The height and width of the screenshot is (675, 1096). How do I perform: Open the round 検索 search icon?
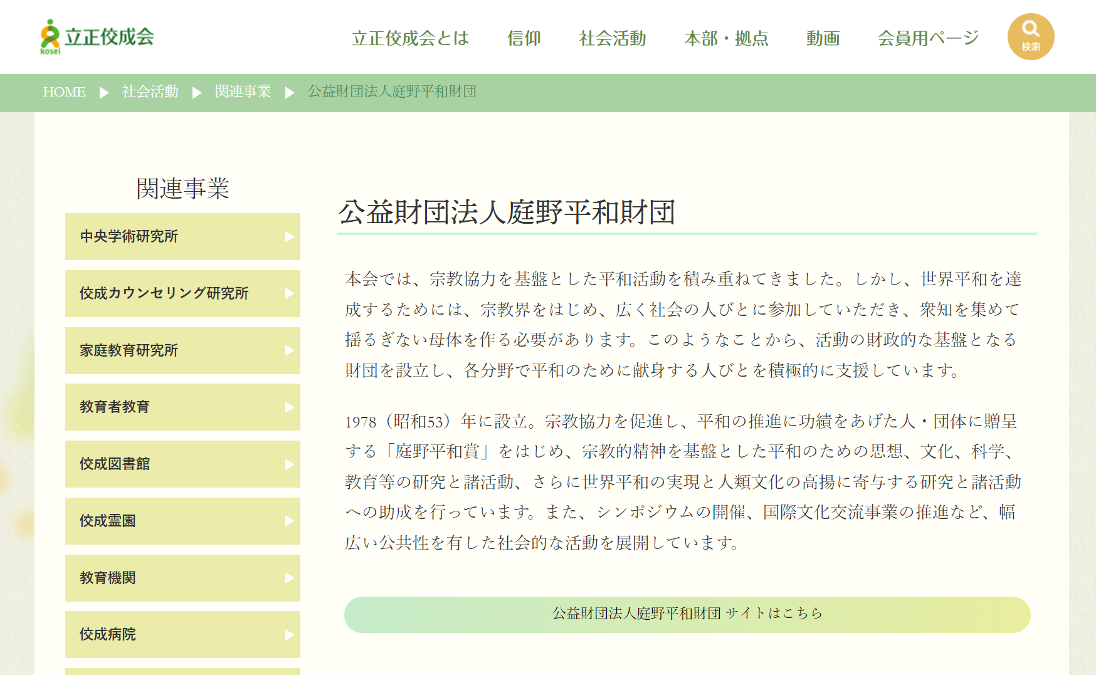tap(1031, 37)
